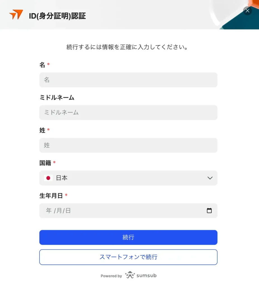Viewport: 259px width, 287px height.
Task: Click the X close icon top right
Action: click(247, 11)
